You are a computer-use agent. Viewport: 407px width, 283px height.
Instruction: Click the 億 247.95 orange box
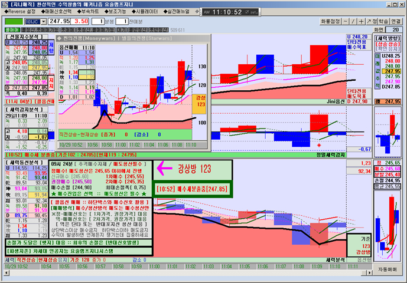coord(388,101)
